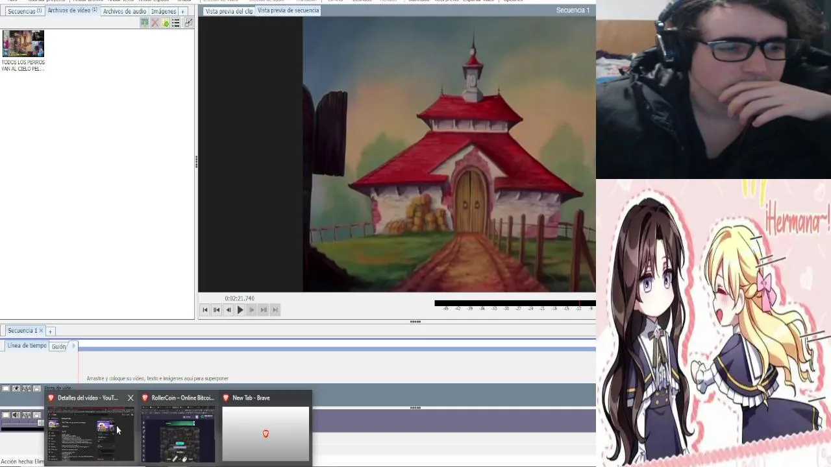Open RollerCoin Online Bitcoin window preview

pyautogui.click(x=179, y=434)
